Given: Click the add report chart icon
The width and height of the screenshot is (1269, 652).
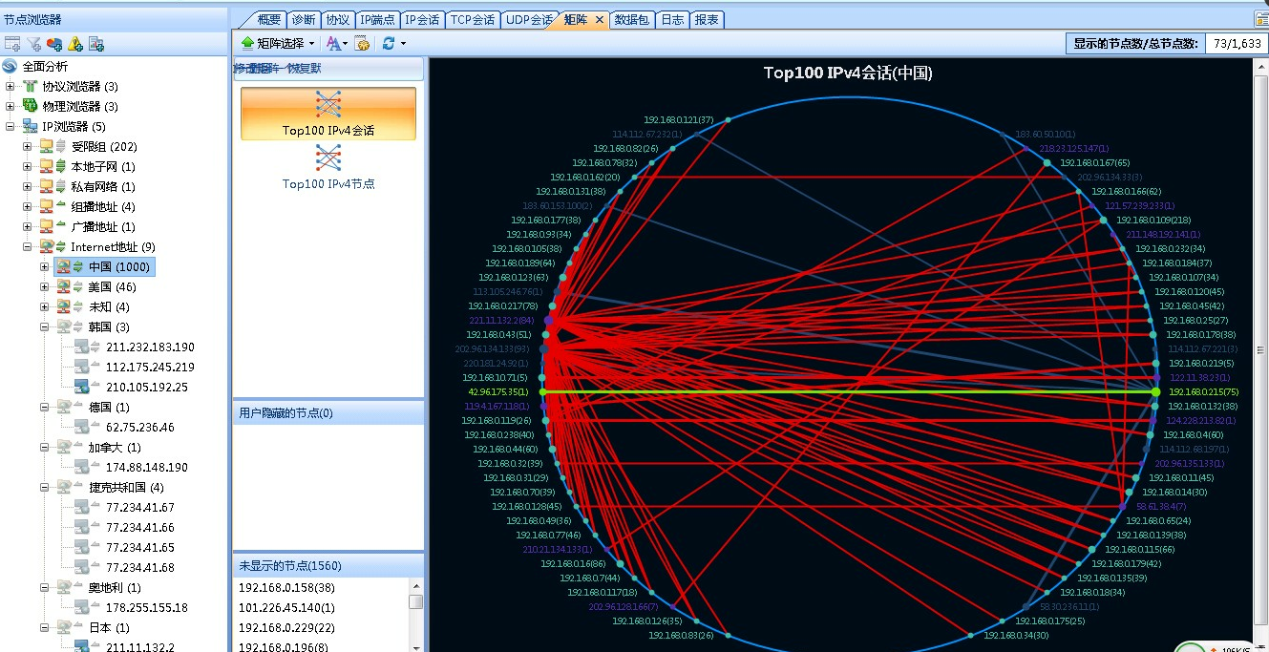Looking at the screenshot, I should [x=96, y=44].
